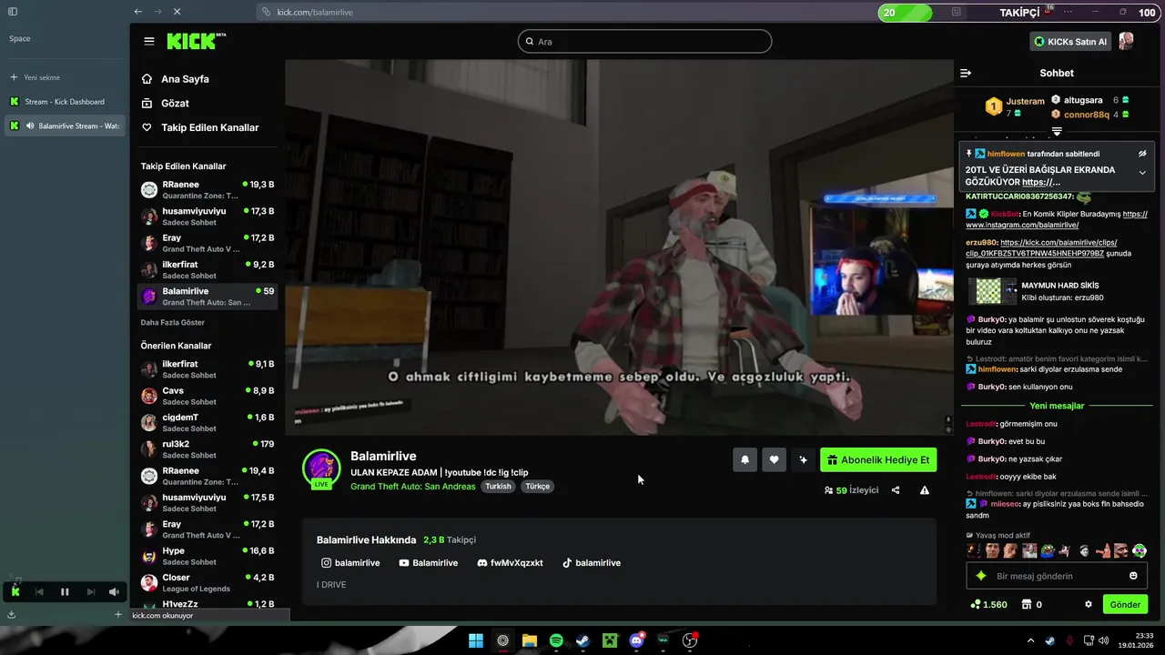
Task: Navigate back in browser
Action: click(137, 12)
